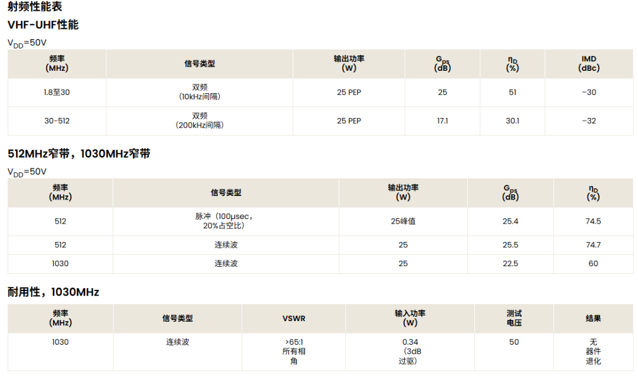Select the 74.7 efficiency value
638x376 pixels.
[593, 245]
